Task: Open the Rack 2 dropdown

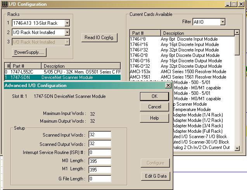Action: click(67, 33)
